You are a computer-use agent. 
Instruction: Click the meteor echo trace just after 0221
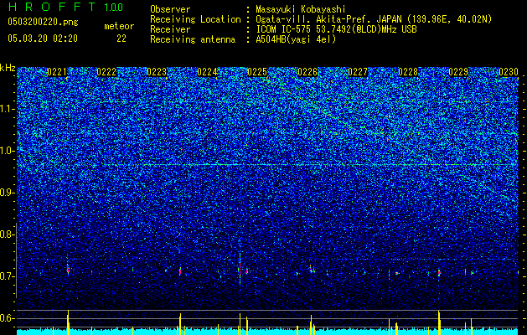point(68,268)
